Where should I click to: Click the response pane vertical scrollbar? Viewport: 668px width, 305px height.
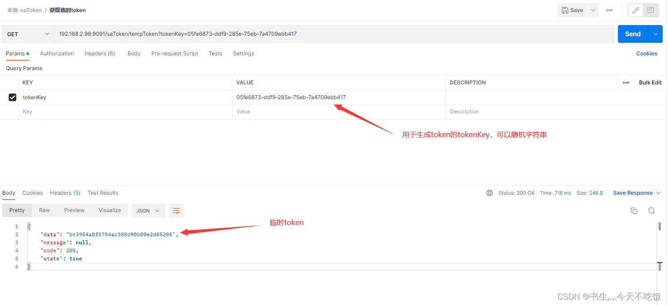coord(659,246)
